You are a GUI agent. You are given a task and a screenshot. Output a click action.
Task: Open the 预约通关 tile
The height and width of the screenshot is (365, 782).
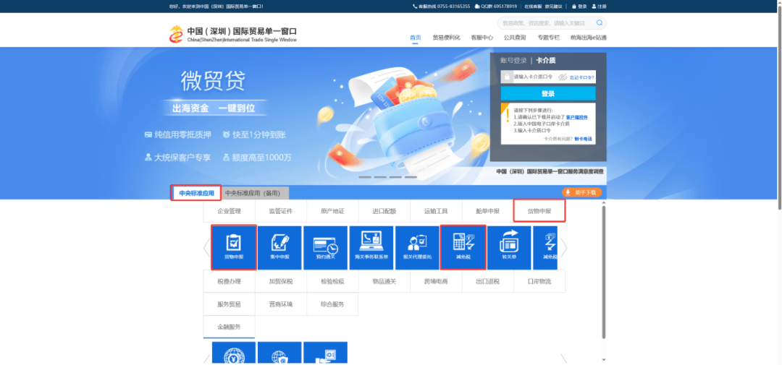tap(325, 247)
